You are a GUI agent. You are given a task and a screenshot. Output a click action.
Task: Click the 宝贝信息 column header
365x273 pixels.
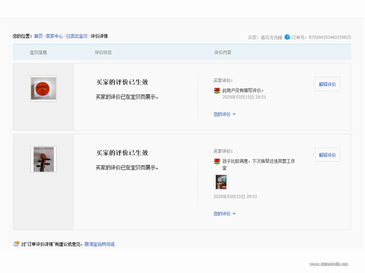(38, 52)
